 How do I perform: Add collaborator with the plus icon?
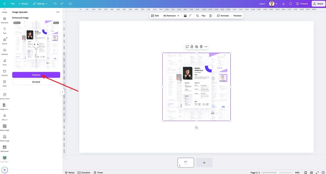pyautogui.click(x=276, y=4)
